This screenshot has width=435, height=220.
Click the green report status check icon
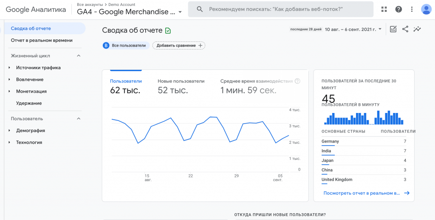click(x=168, y=30)
